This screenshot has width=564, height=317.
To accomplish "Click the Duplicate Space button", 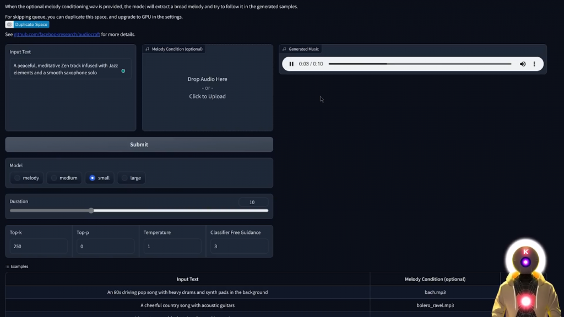I will tap(28, 24).
